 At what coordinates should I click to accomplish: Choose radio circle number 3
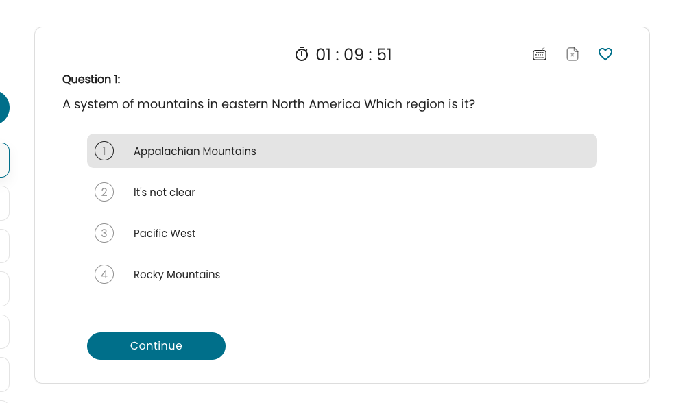[104, 233]
